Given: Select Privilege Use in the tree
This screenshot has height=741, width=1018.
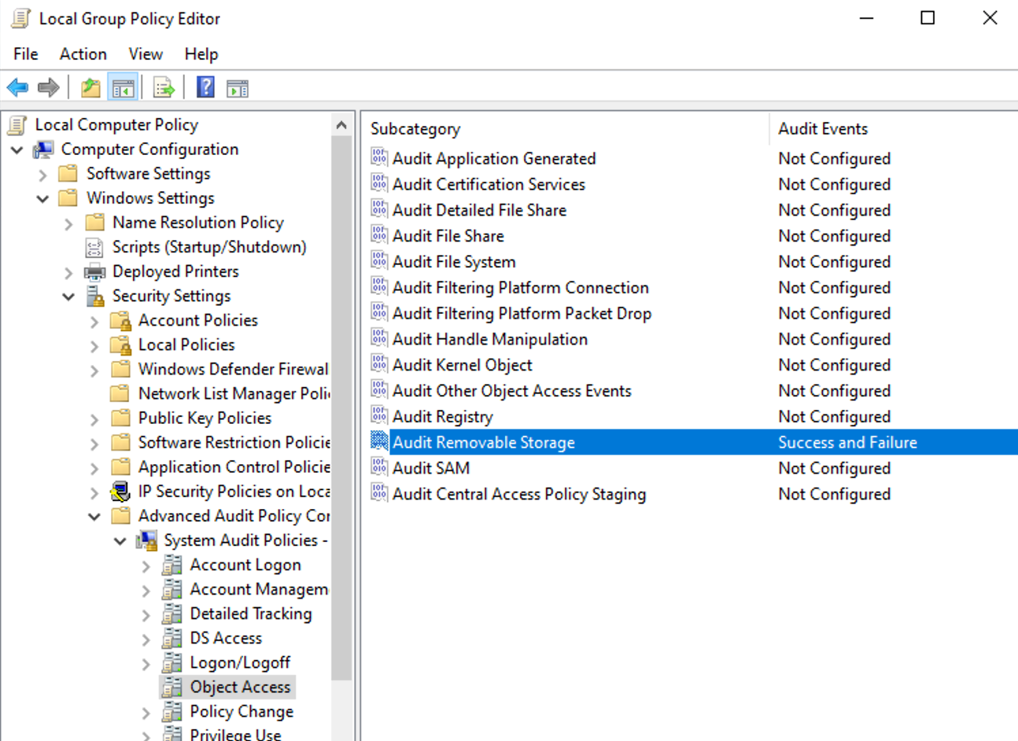Looking at the screenshot, I should [235, 734].
